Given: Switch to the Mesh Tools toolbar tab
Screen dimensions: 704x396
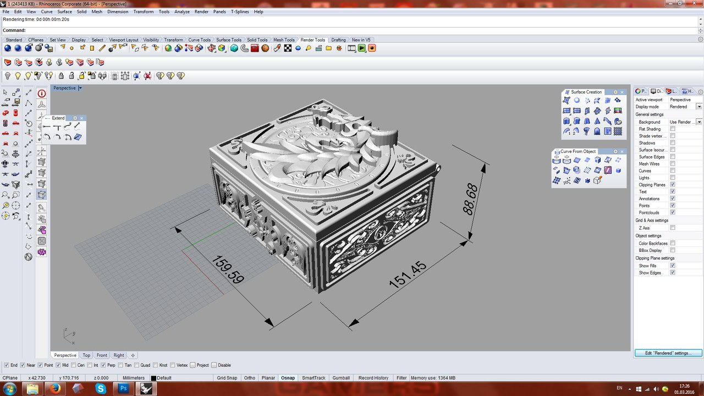Looking at the screenshot, I should pos(284,40).
